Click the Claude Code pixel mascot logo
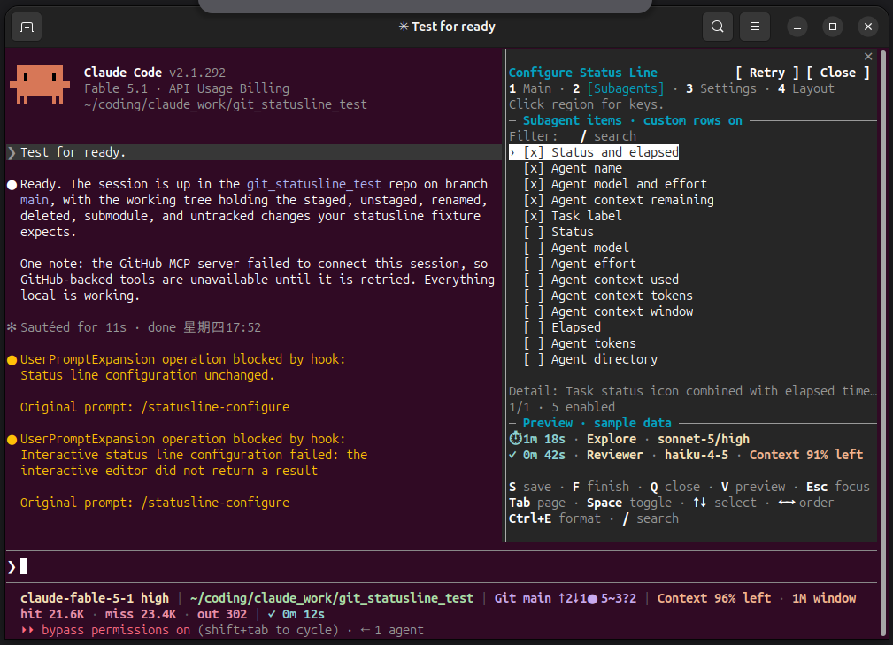Image resolution: width=893 pixels, height=645 pixels. [x=40, y=84]
